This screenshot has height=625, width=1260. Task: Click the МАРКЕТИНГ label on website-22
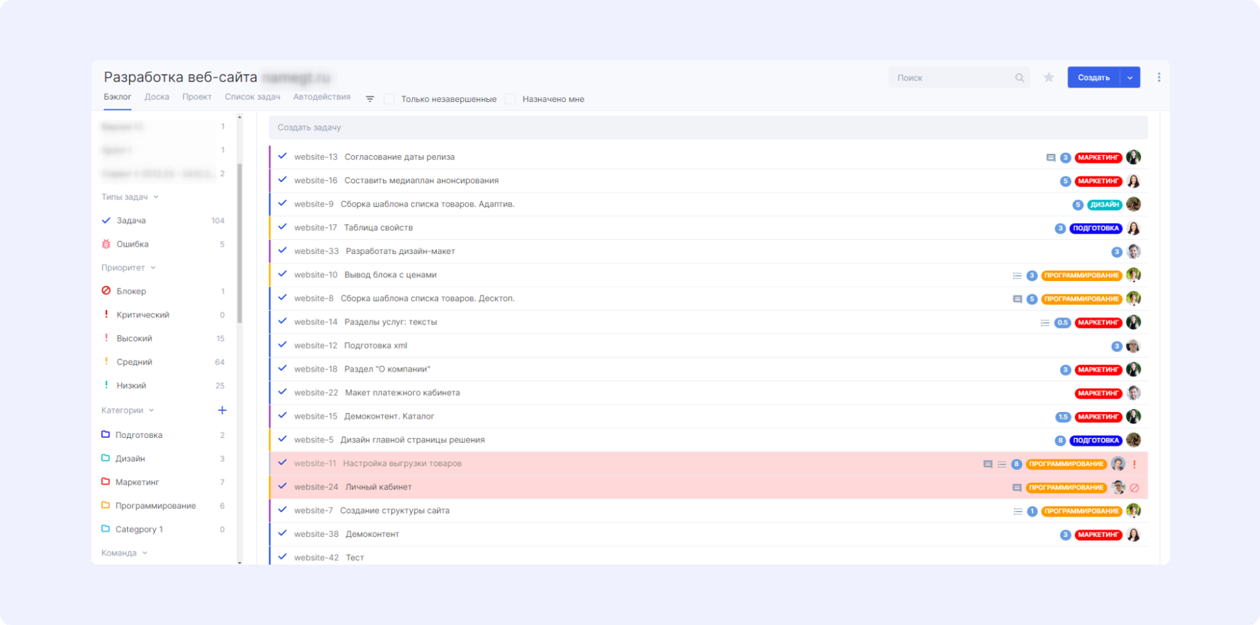click(x=1098, y=393)
